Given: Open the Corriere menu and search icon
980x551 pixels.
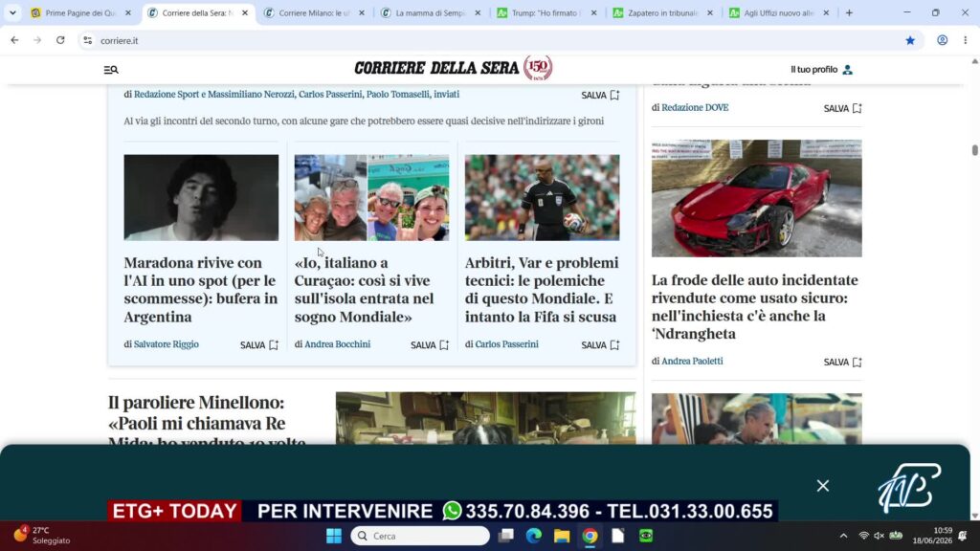Looking at the screenshot, I should (x=111, y=69).
